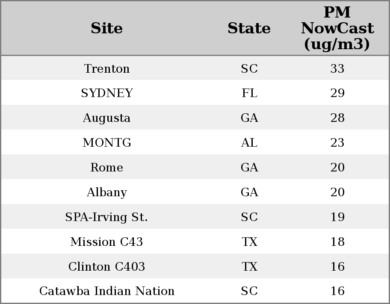Click Augusta's PM value of 28
The image size is (390, 304).
coord(337,118)
